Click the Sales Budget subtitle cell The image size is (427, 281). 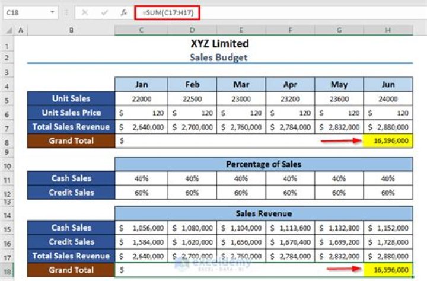(x=219, y=58)
